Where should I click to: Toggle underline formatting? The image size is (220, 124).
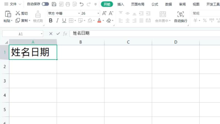[64, 21]
